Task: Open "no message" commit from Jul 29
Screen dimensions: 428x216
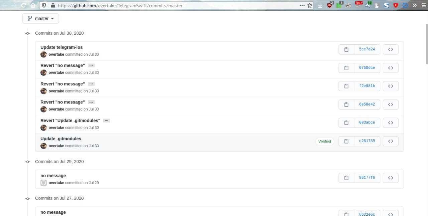Action: click(53, 176)
